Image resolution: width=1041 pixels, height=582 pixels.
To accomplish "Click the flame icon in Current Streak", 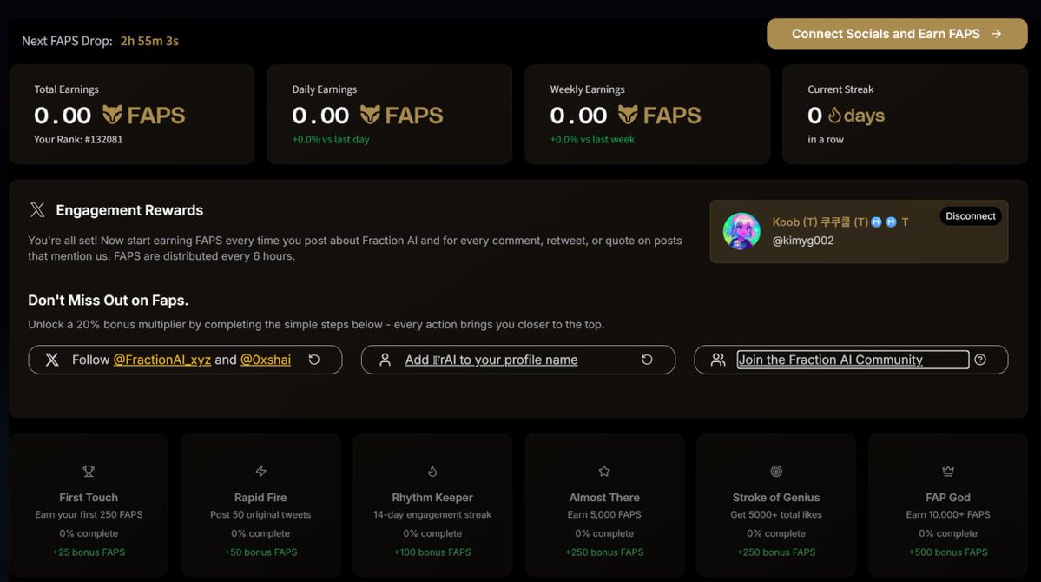I will coord(834,116).
